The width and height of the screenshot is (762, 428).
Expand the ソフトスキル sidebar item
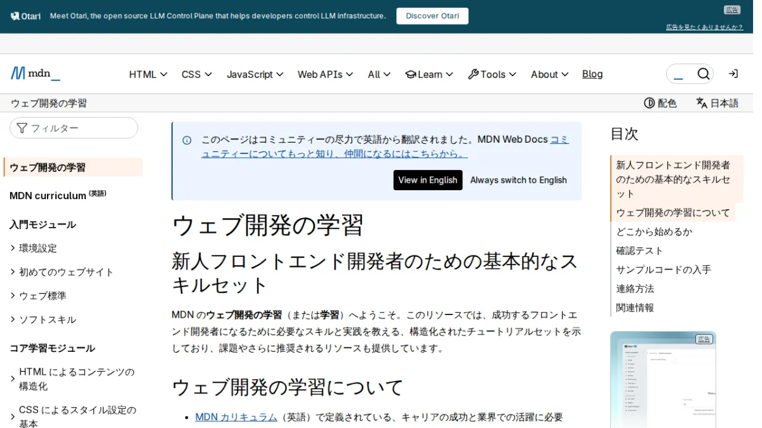point(43,320)
